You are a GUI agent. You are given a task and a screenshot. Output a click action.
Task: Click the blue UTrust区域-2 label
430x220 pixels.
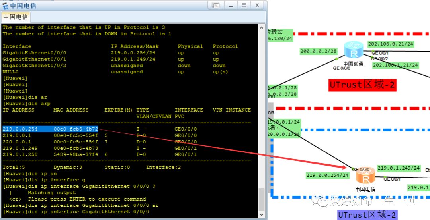(367, 215)
